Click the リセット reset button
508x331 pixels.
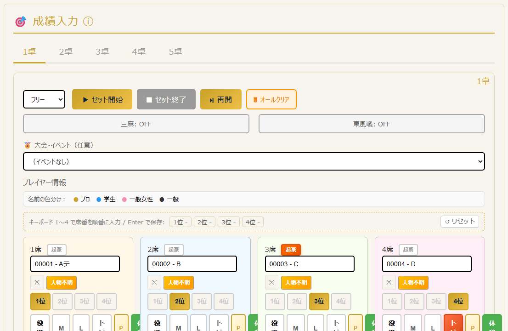pyautogui.click(x=460, y=222)
